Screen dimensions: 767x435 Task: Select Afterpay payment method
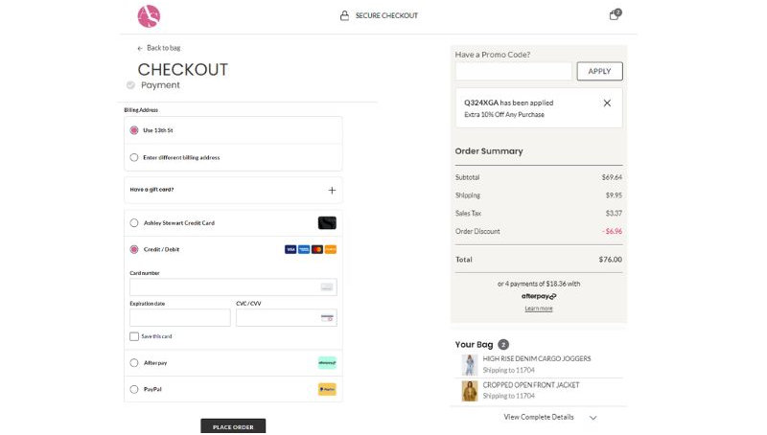point(134,363)
